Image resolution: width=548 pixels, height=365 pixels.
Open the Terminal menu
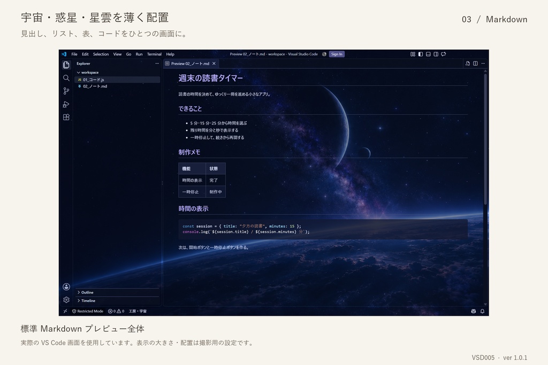[154, 54]
